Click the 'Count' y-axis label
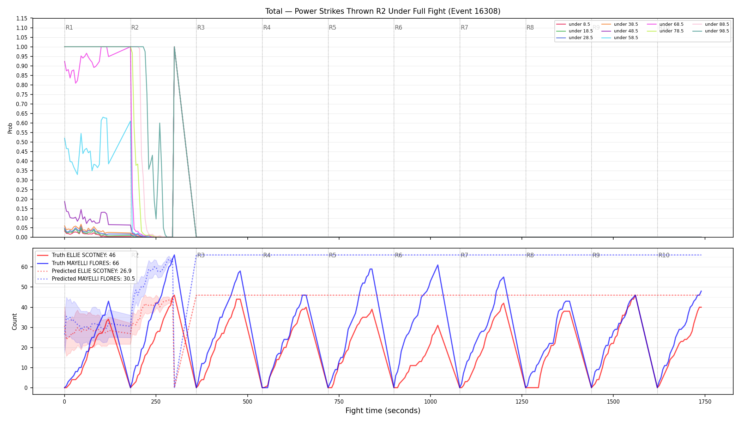The width and height of the screenshot is (741, 423). (x=14, y=321)
